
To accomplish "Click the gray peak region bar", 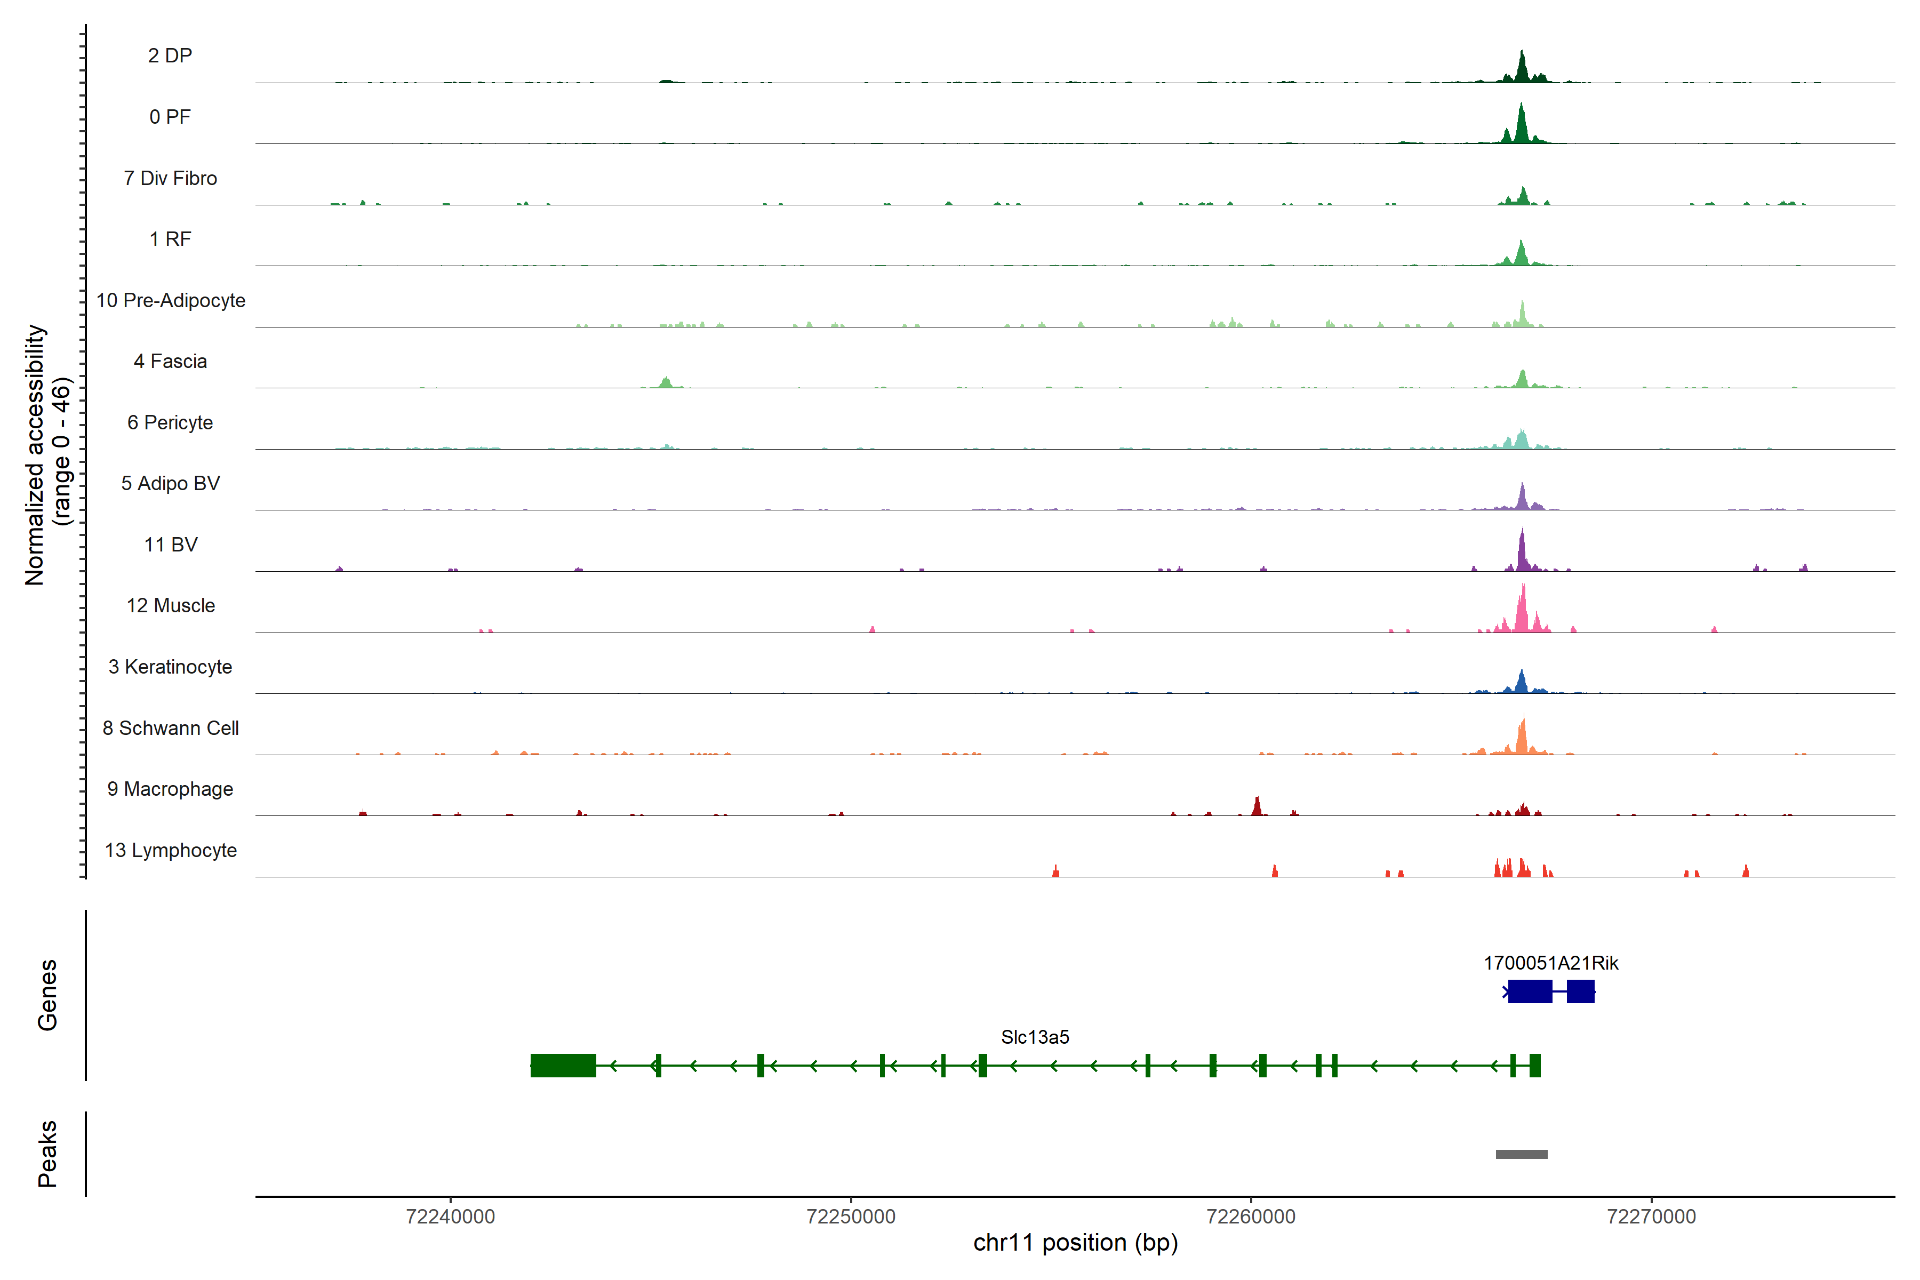I will click(x=1521, y=1154).
